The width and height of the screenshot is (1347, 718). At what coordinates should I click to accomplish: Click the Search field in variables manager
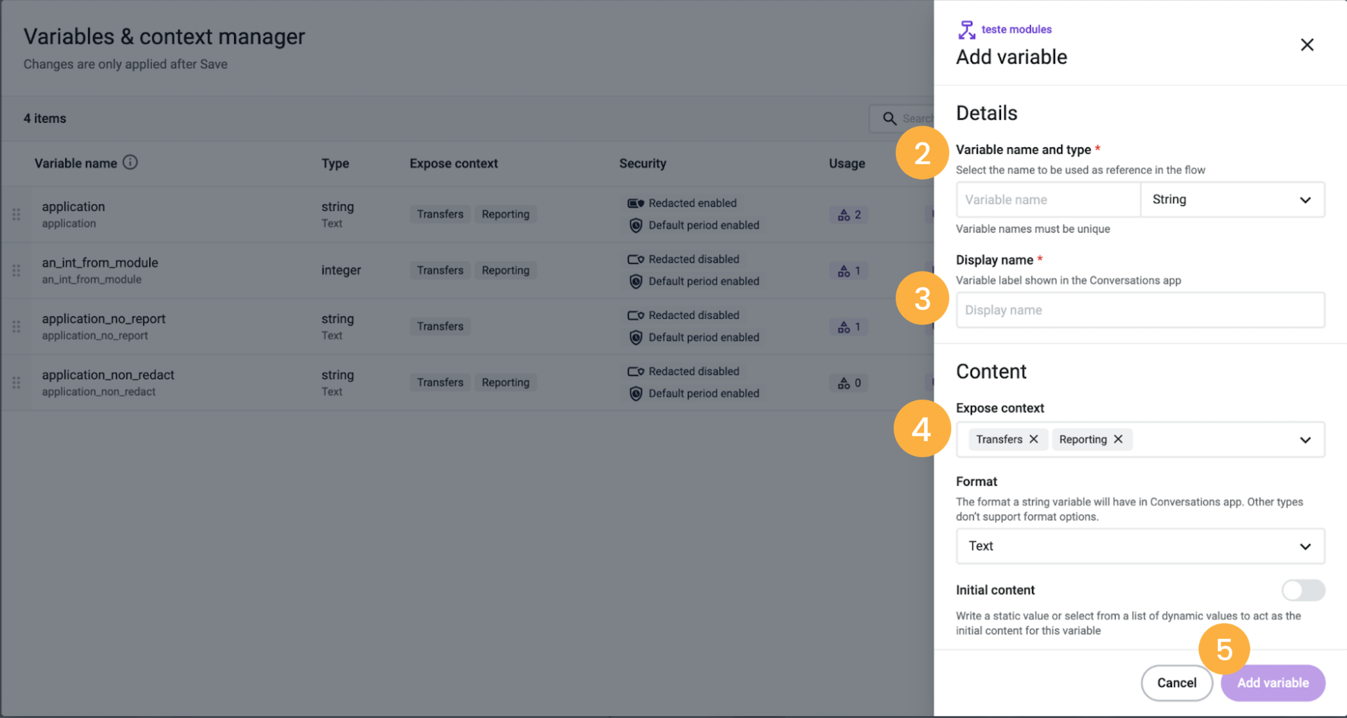tap(902, 118)
